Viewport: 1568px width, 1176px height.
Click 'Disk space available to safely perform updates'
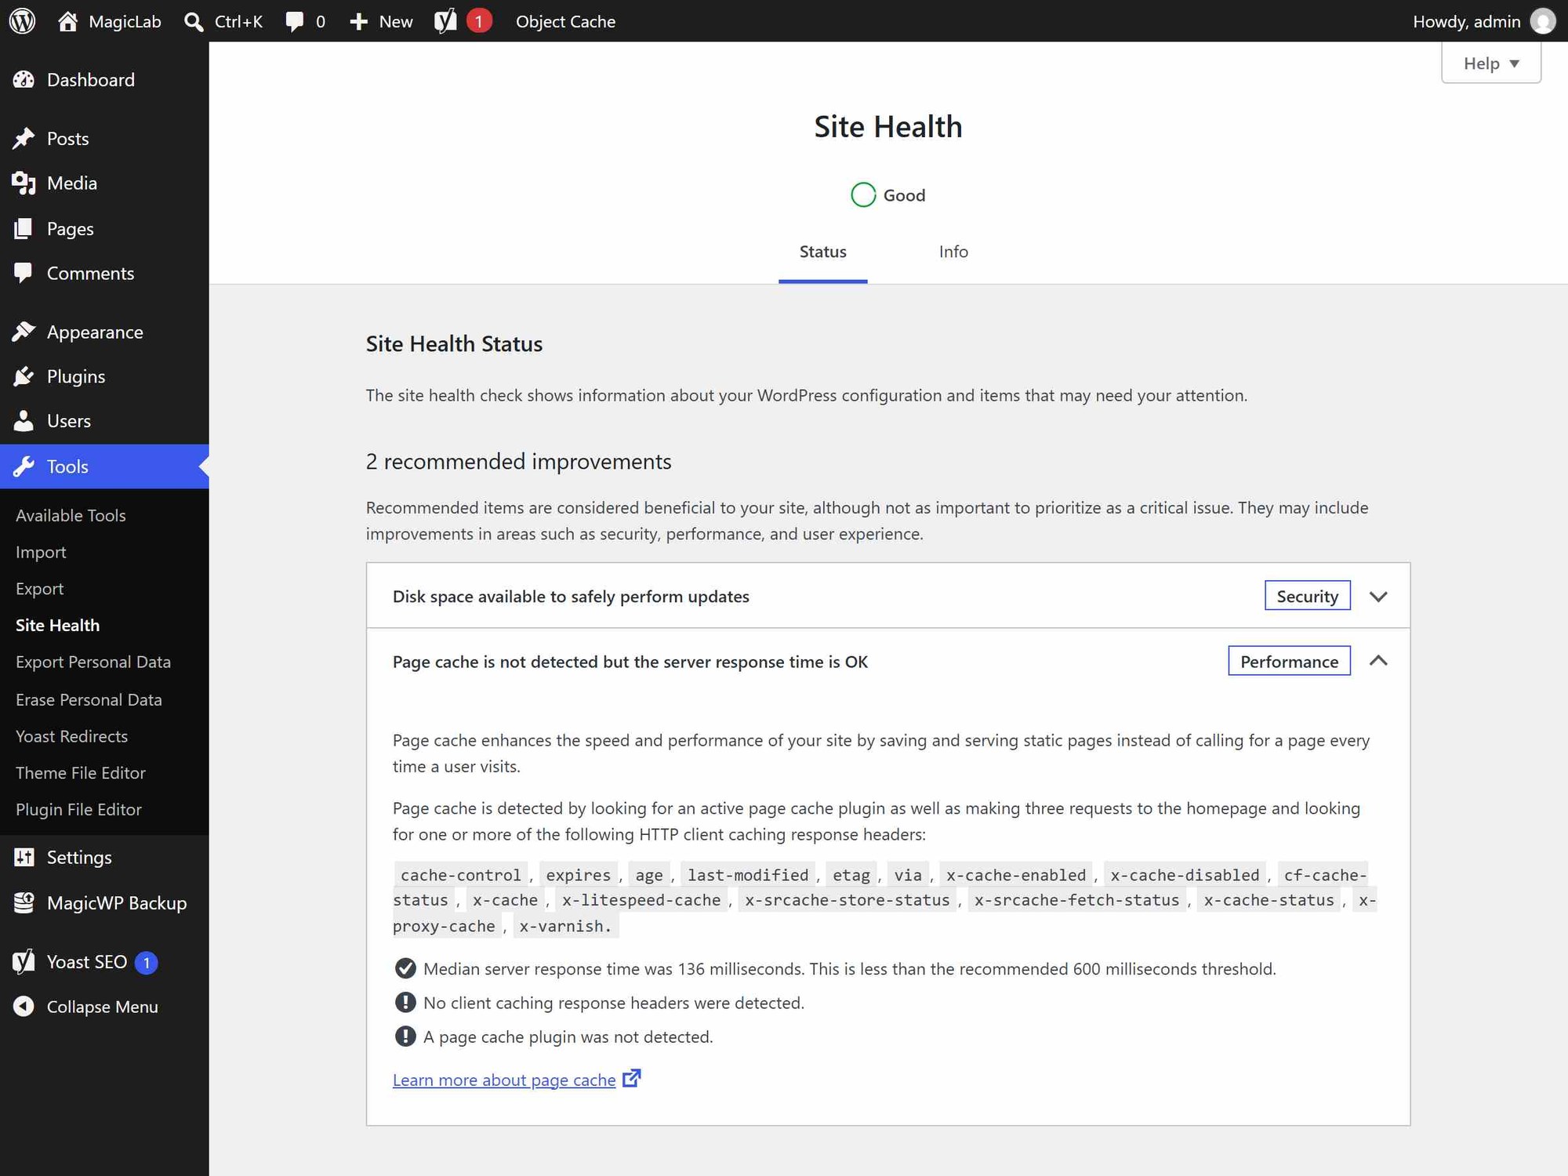pyautogui.click(x=571, y=597)
